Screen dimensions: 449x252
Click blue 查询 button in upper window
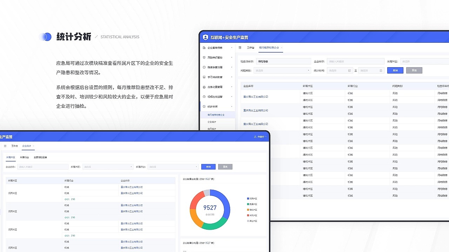click(395, 70)
